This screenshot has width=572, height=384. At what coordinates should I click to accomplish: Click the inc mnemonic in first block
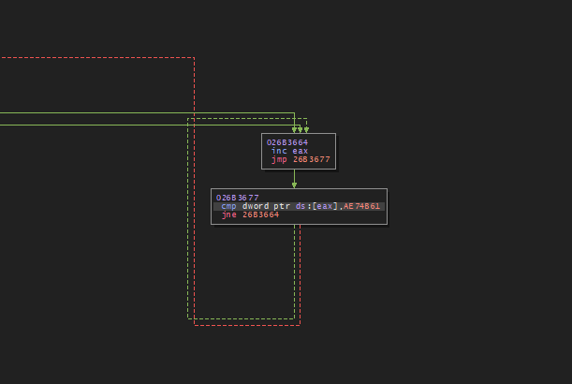(x=279, y=151)
